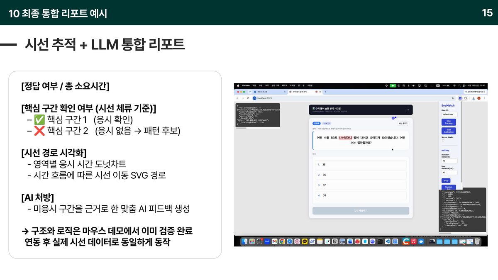Click the Start Calibration button
The width and height of the screenshot is (498, 280).
point(449,131)
